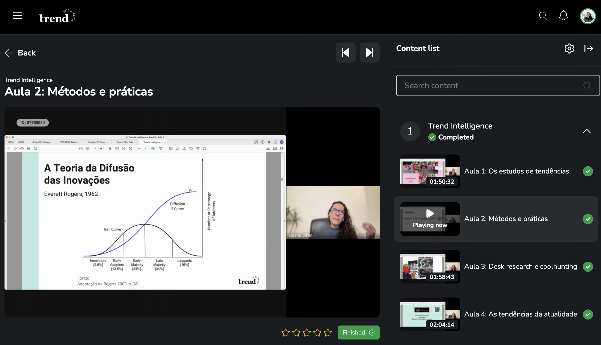Viewport: 601px width, 345px height.
Task: Click the star bookmark icon in video's PDF toolbar
Action: tap(15, 148)
